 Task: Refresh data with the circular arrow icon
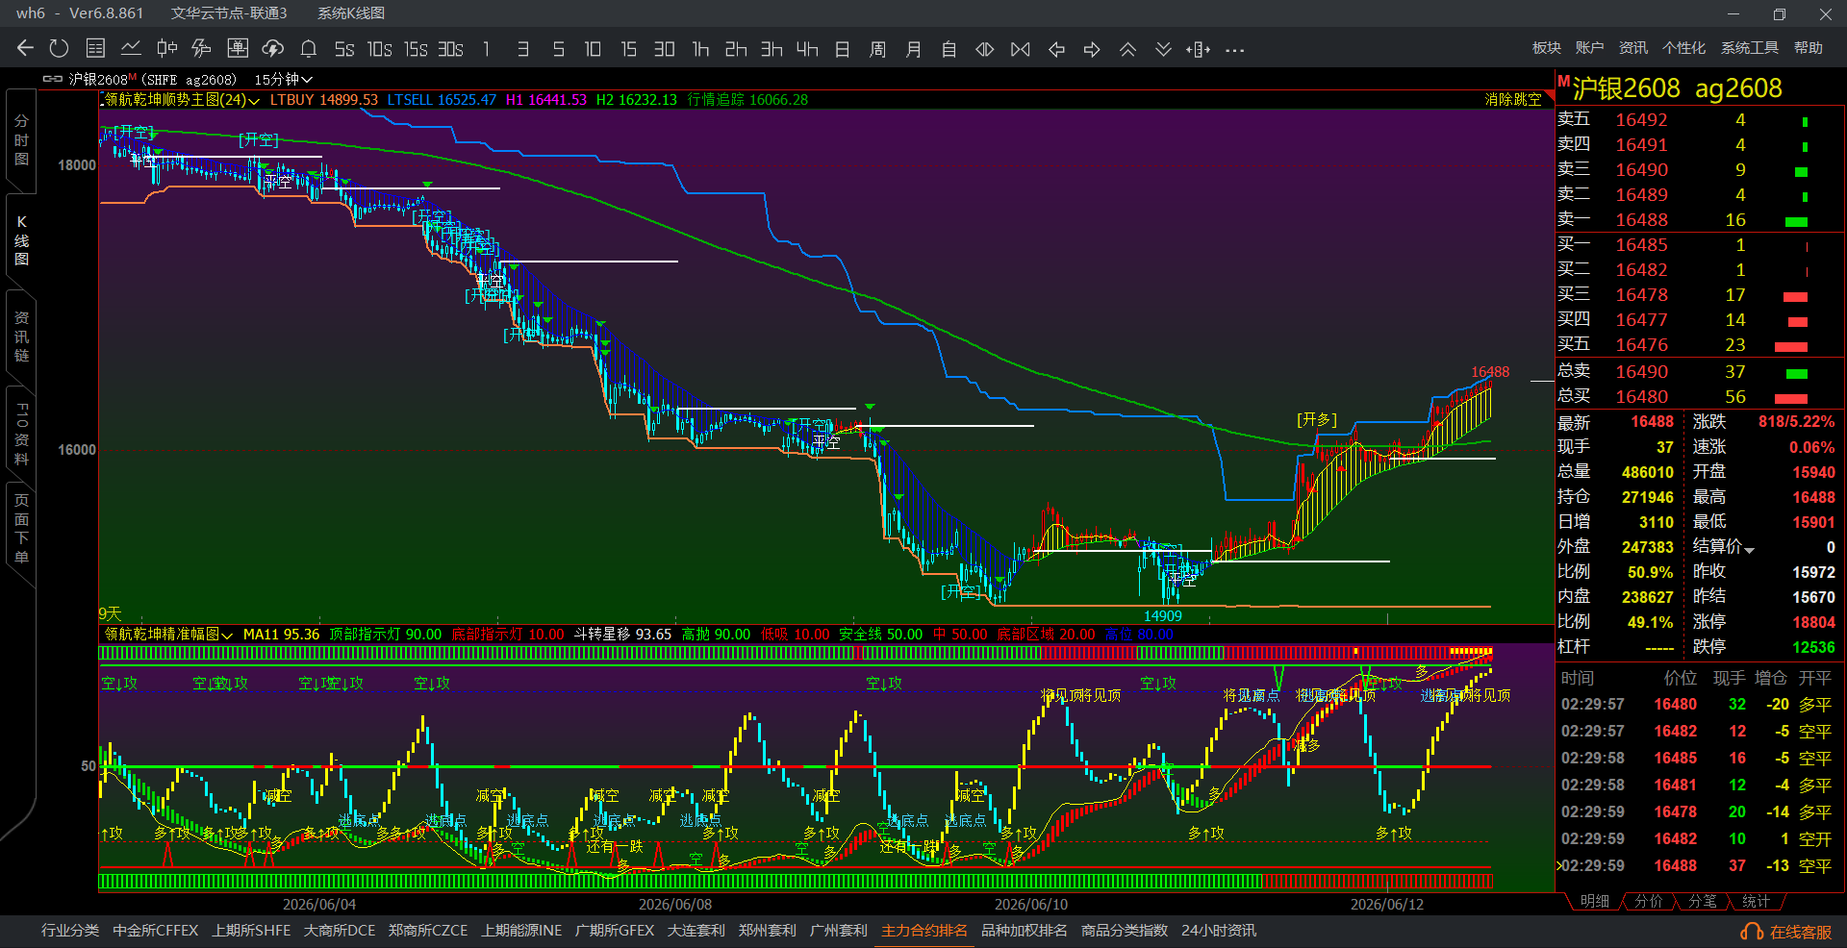point(60,49)
